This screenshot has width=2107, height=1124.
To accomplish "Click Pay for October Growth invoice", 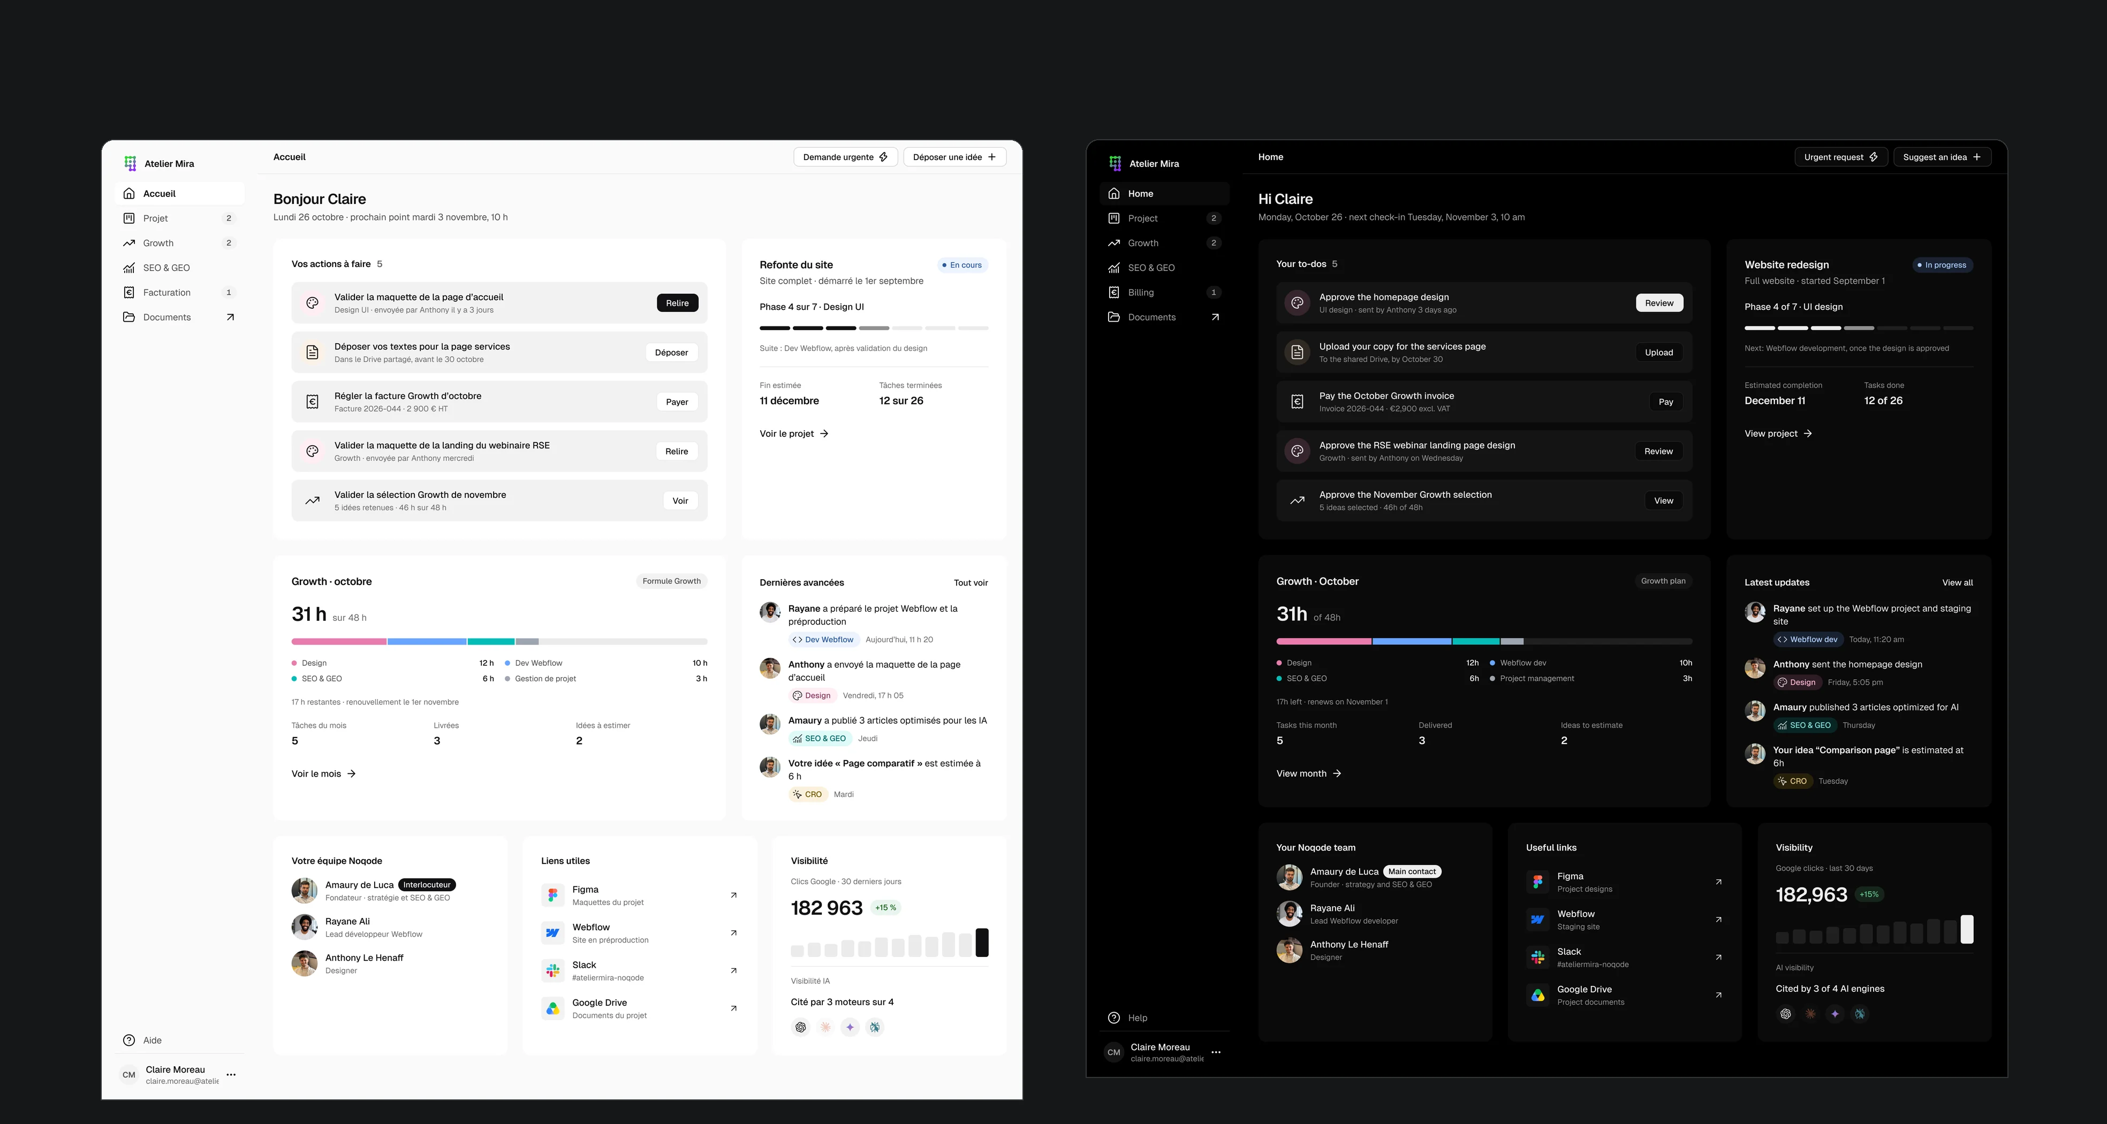I will (1666, 402).
